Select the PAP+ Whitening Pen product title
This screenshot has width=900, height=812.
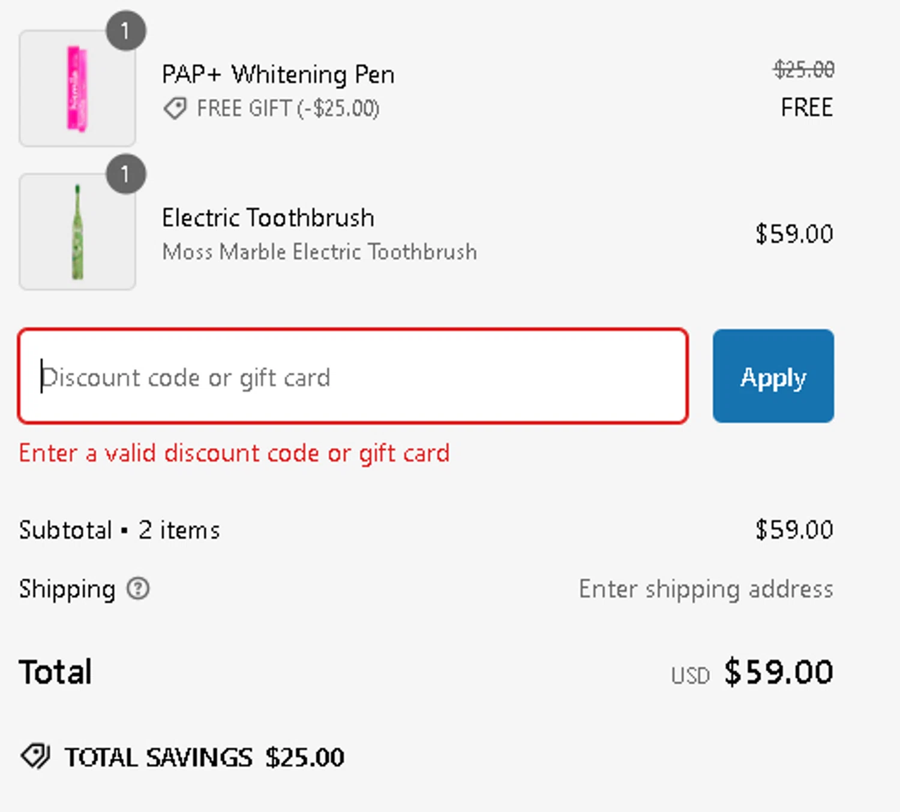click(278, 74)
